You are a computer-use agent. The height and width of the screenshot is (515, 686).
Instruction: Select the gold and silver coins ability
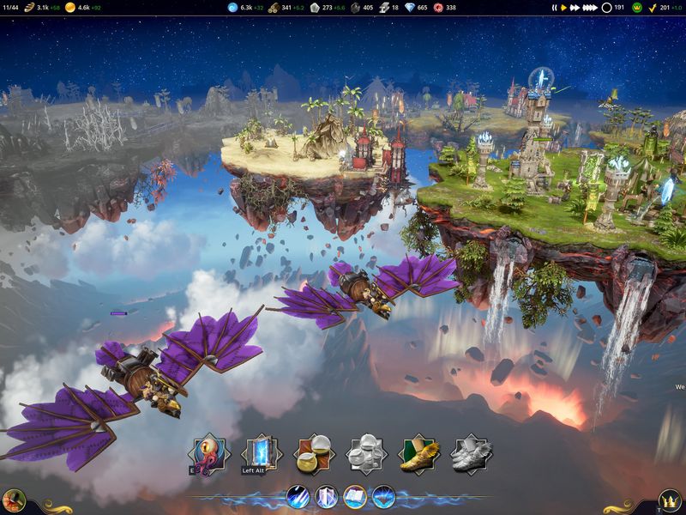click(314, 455)
